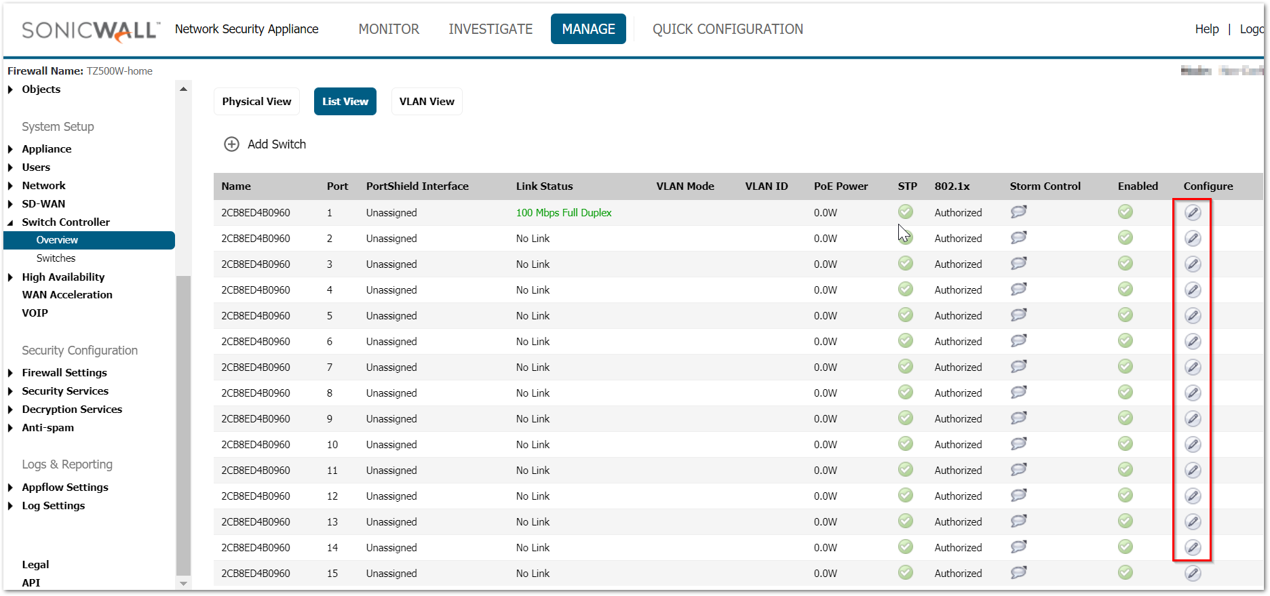Collapse the Switch Controller section
The image size is (1270, 596).
click(10, 222)
